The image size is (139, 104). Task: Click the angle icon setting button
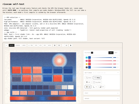pos(95,87)
